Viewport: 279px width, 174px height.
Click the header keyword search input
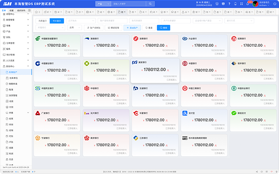point(128,4)
